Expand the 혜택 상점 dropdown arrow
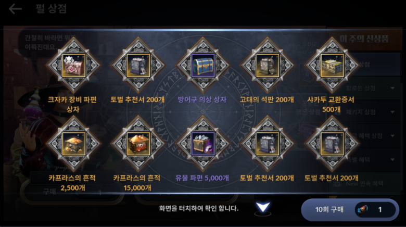The height and width of the screenshot is (227, 406). pos(392,136)
